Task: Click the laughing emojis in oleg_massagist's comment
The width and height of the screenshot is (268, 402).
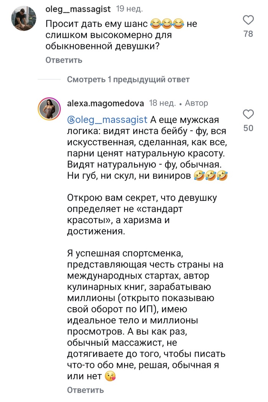Action: pyautogui.click(x=167, y=24)
